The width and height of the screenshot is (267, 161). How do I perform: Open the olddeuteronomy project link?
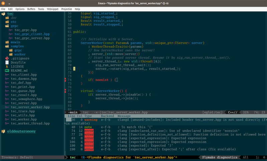click(21, 131)
